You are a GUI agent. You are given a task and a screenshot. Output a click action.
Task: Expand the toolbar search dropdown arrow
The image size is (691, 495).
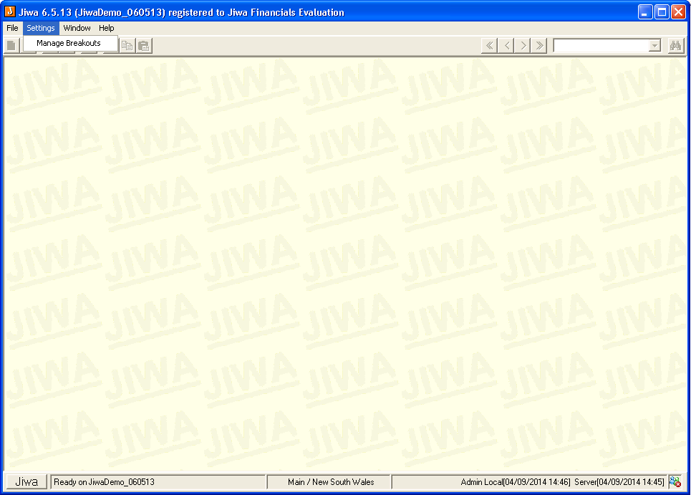pos(654,46)
